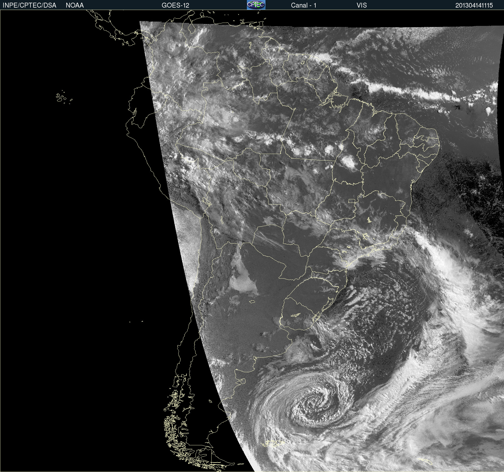
Task: Click the NOAA label in header
Action: [x=75, y=5]
